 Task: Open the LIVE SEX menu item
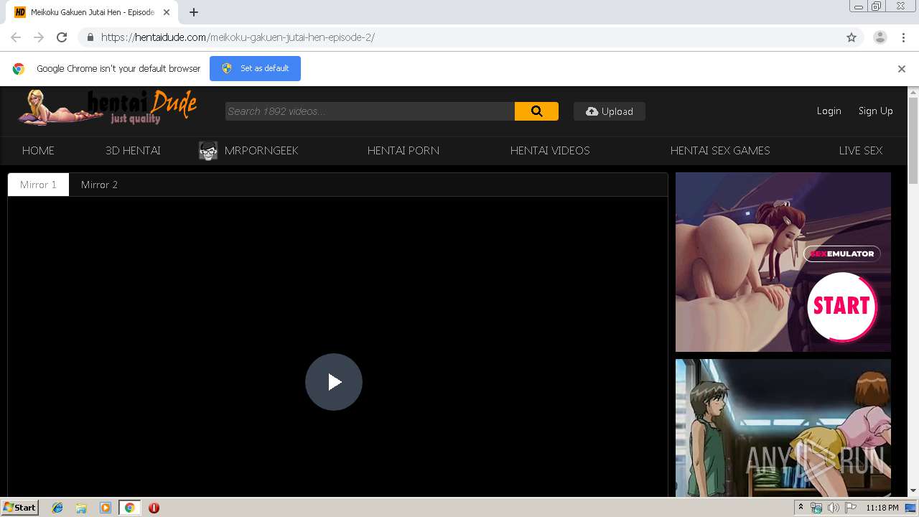[x=861, y=151]
